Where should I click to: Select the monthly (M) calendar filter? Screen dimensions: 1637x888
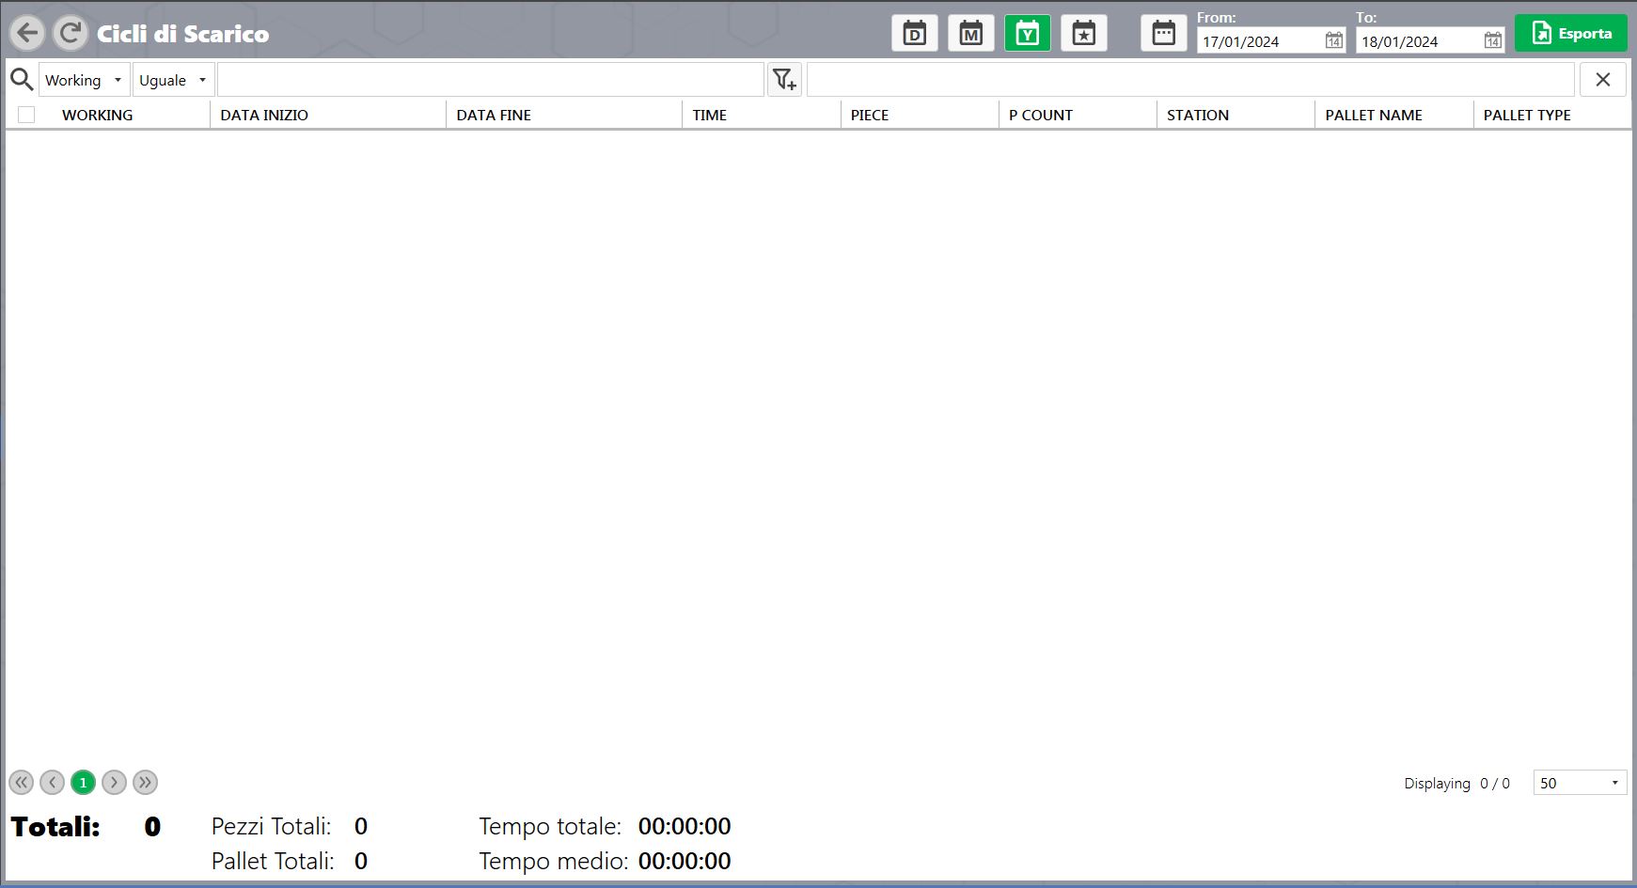[971, 34]
